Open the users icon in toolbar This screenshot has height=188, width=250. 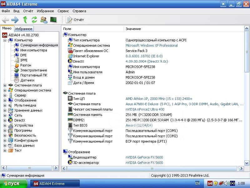pyautogui.click(x=44, y=20)
